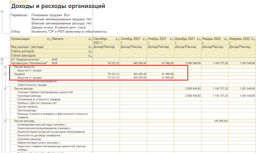This screenshot has width=256, height=153.
Task: Click Прибыль (убыток) прошлых лет row
Action: pos(37,103)
